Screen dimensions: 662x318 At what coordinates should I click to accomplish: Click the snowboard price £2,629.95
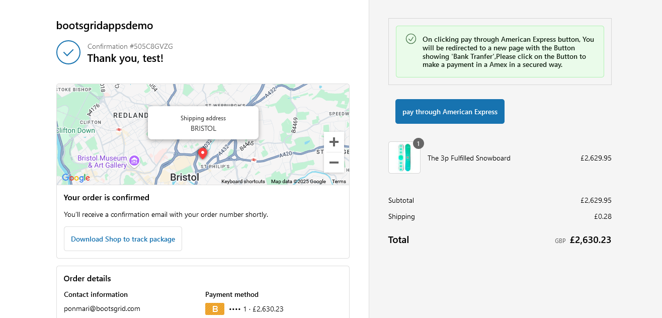[596, 158]
